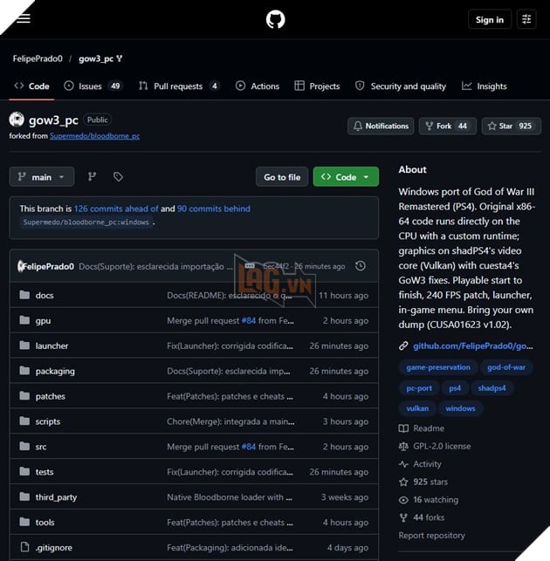This screenshot has height=561, width=550.
Task: Open the patches folder
Action: pyautogui.click(x=50, y=396)
